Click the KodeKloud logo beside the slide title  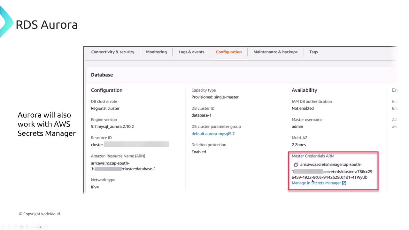[x=6, y=22]
